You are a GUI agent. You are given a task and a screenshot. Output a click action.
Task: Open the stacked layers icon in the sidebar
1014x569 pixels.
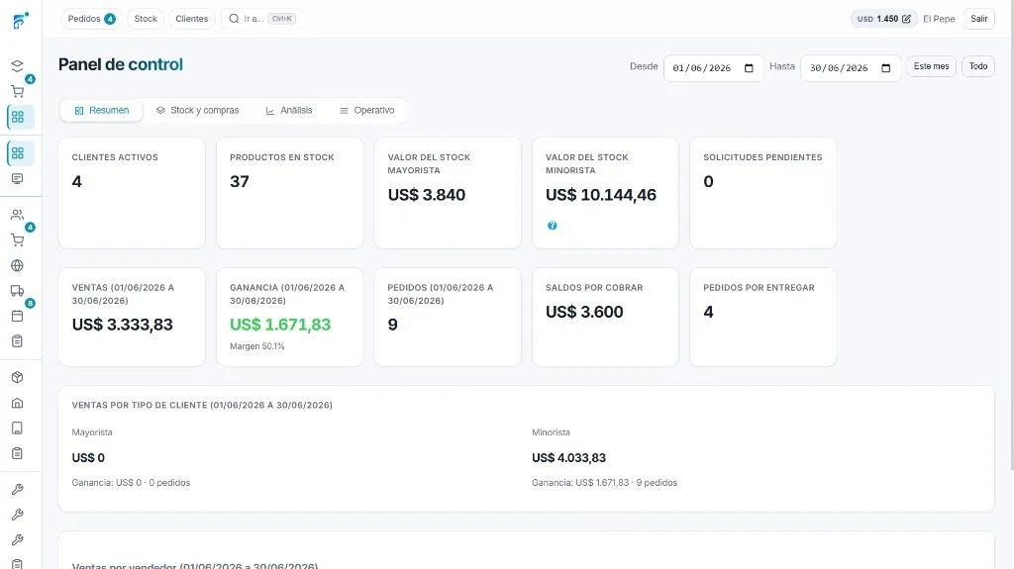click(x=18, y=66)
